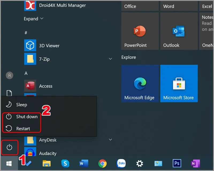Image resolution: width=214 pixels, height=171 pixels.
Task: Open Zalo from the taskbar
Action: tap(121, 163)
